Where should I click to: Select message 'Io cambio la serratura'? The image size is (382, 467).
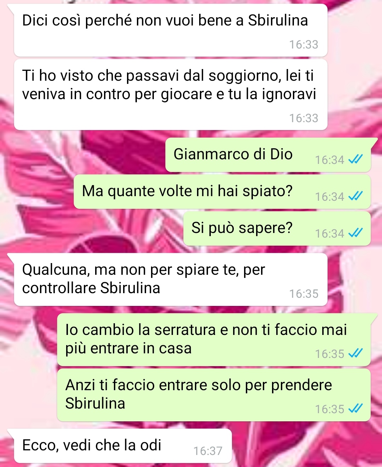tap(214, 340)
